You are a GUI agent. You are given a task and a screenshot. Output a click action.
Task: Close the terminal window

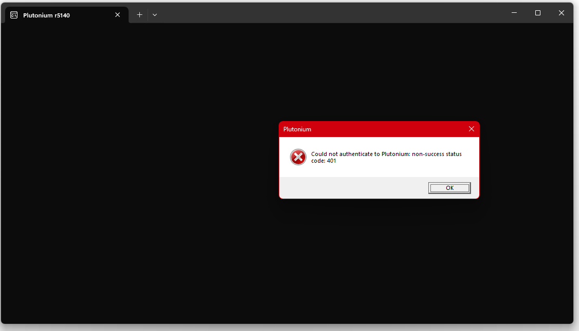(x=562, y=13)
